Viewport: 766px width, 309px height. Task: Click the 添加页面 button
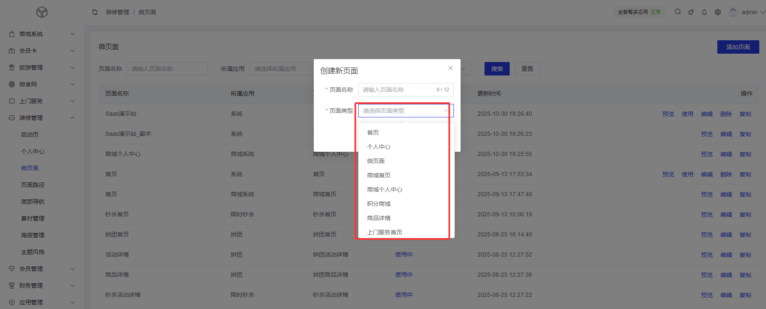pos(738,47)
